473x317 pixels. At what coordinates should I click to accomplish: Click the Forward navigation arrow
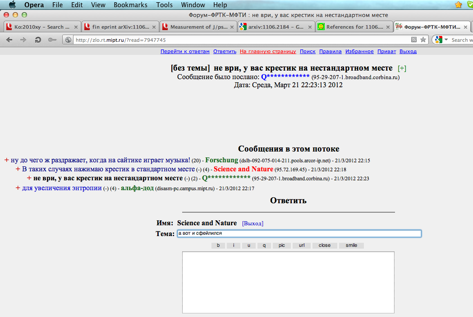pos(23,40)
